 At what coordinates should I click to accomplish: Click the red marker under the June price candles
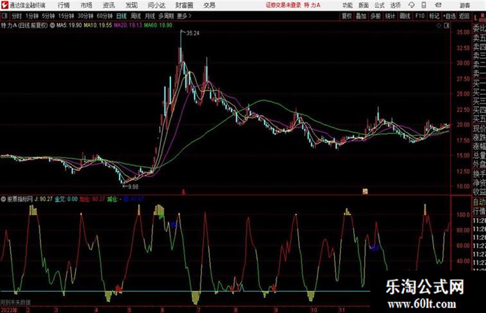[183, 192]
